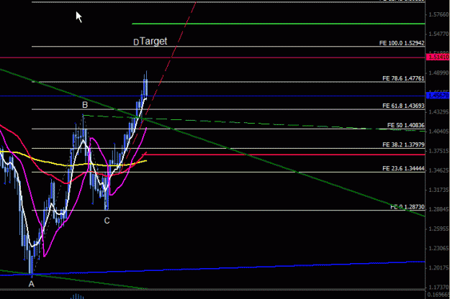Select the bright green horizontal line near top
This screenshot has height=299, width=450.
click(x=279, y=24)
